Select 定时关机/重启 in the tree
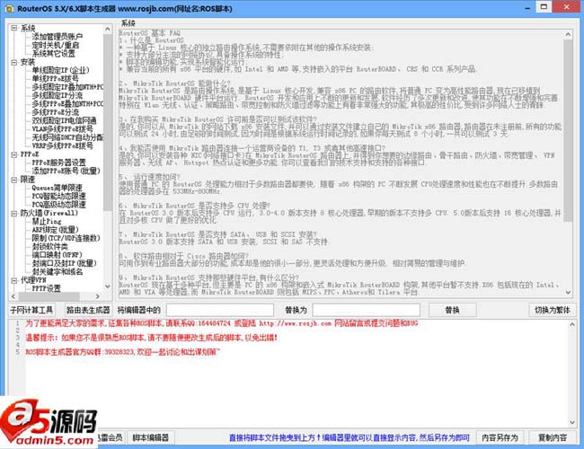The width and height of the screenshot is (584, 449). coord(56,45)
